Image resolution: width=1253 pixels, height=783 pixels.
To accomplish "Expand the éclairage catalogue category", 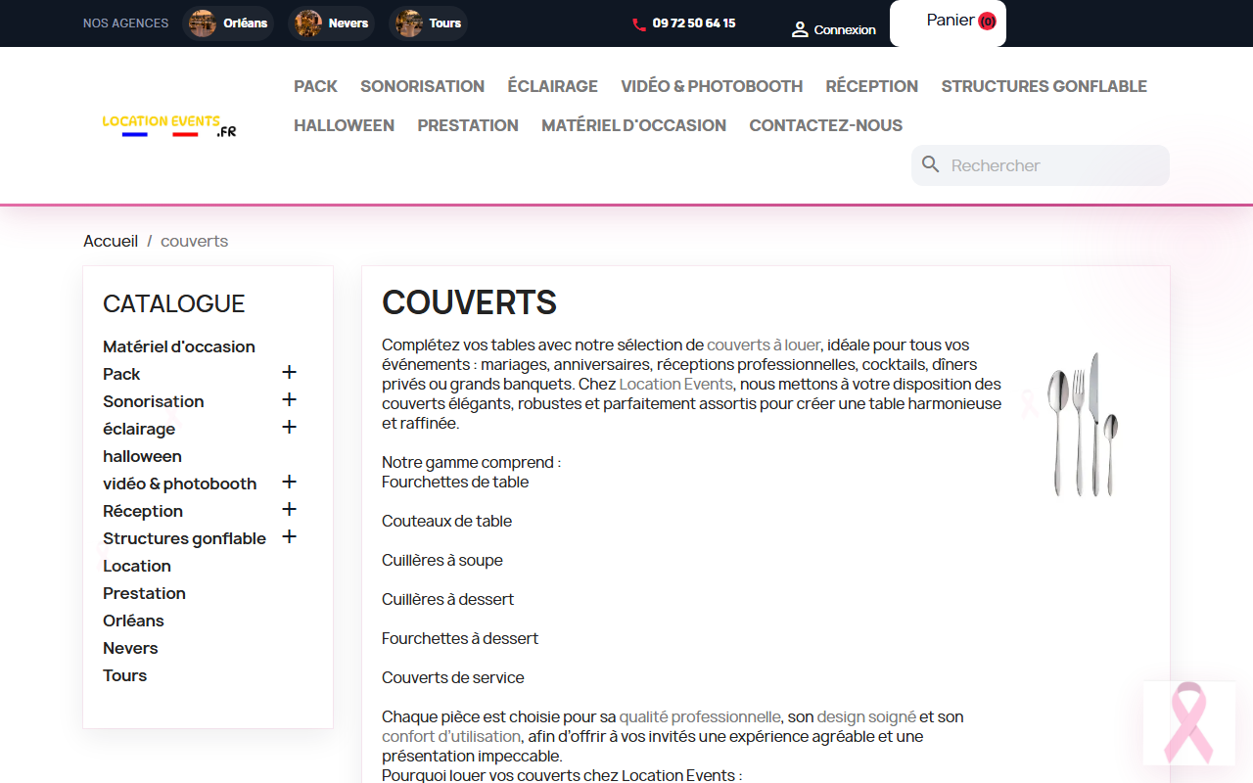I will point(289,427).
